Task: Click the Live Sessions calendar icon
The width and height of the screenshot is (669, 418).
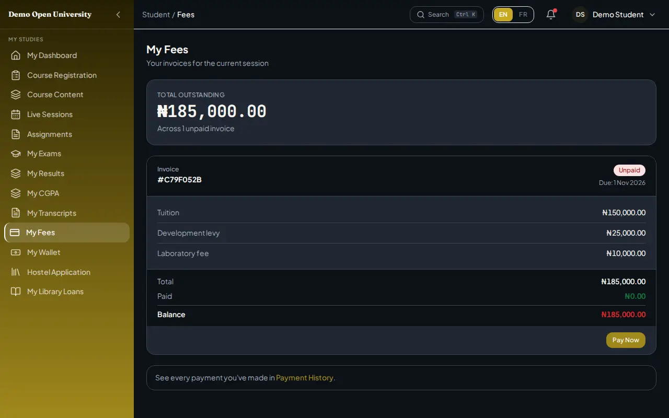Action: click(x=16, y=114)
